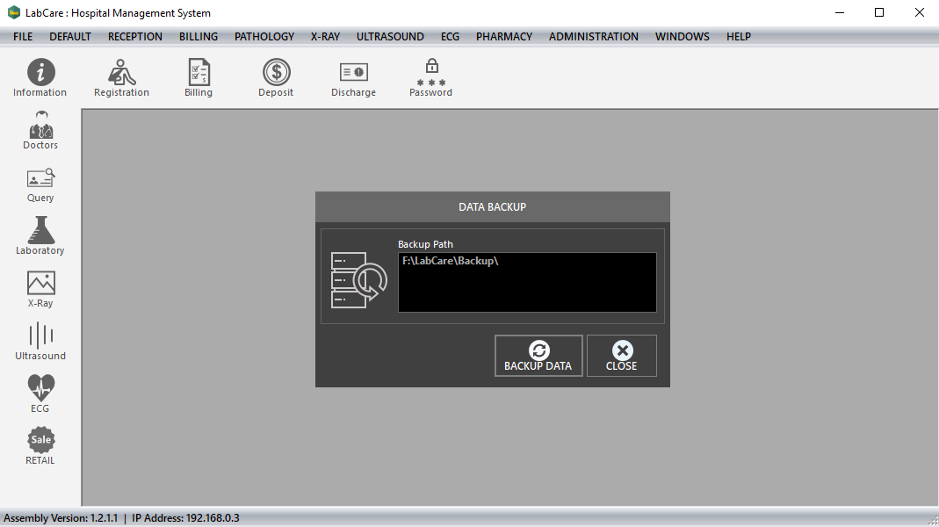The height and width of the screenshot is (527, 939).
Task: Open the FILE menu
Action: (x=23, y=37)
